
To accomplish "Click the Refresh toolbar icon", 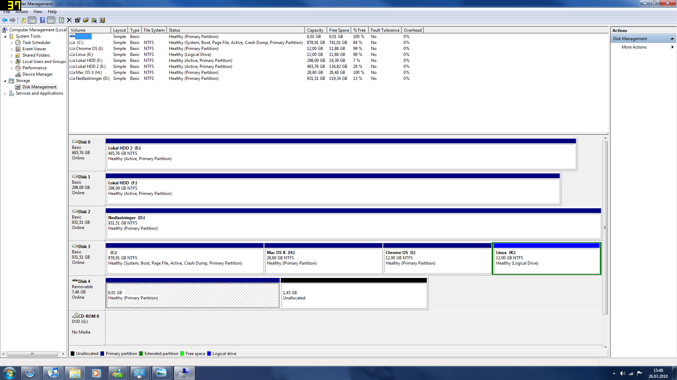I will coord(61,20).
